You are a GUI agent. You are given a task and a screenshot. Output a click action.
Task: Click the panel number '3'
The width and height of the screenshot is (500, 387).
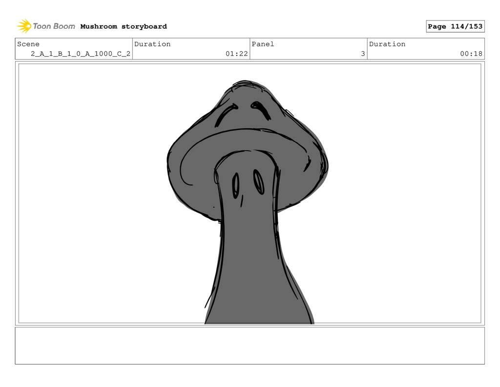363,54
